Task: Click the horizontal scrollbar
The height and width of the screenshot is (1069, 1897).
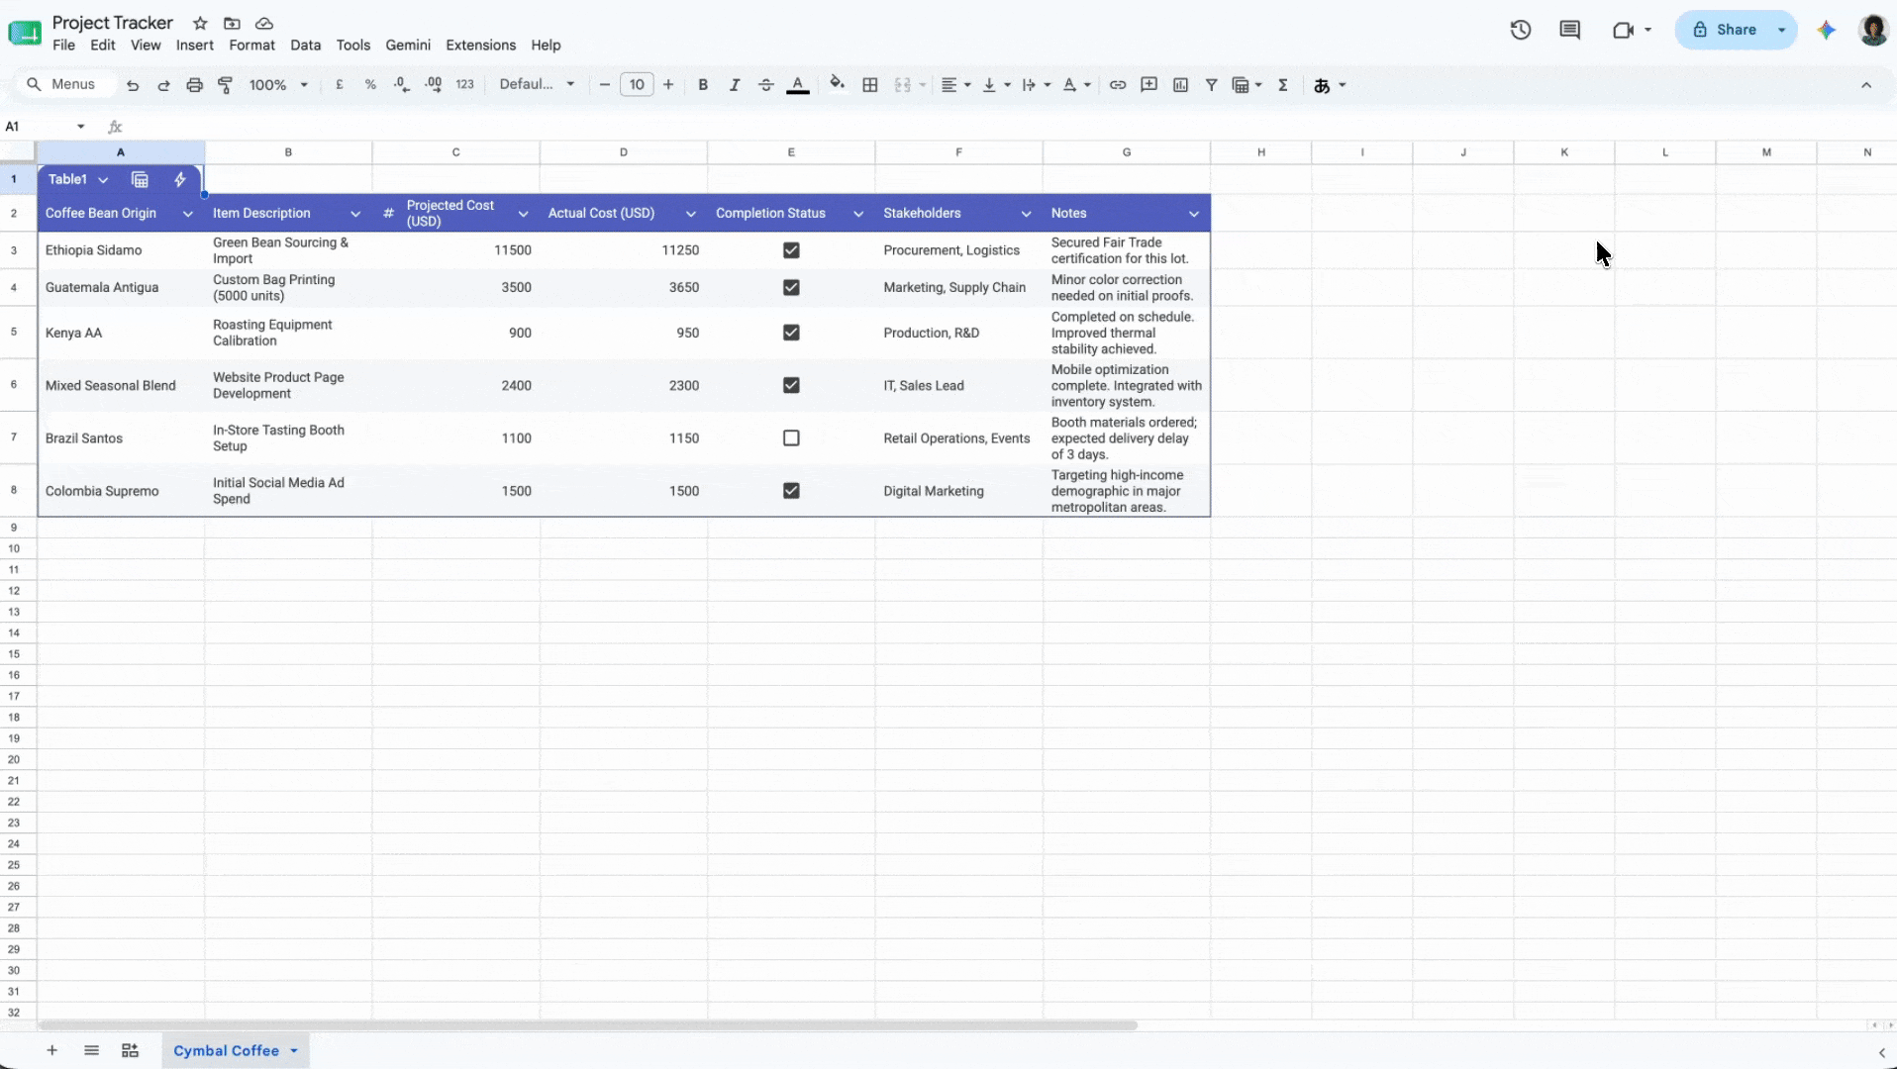Action: (x=588, y=1025)
